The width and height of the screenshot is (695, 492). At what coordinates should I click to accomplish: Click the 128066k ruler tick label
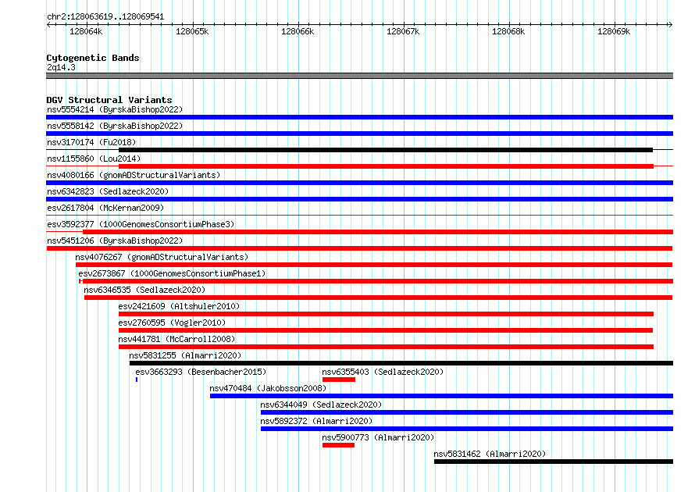[x=298, y=31]
